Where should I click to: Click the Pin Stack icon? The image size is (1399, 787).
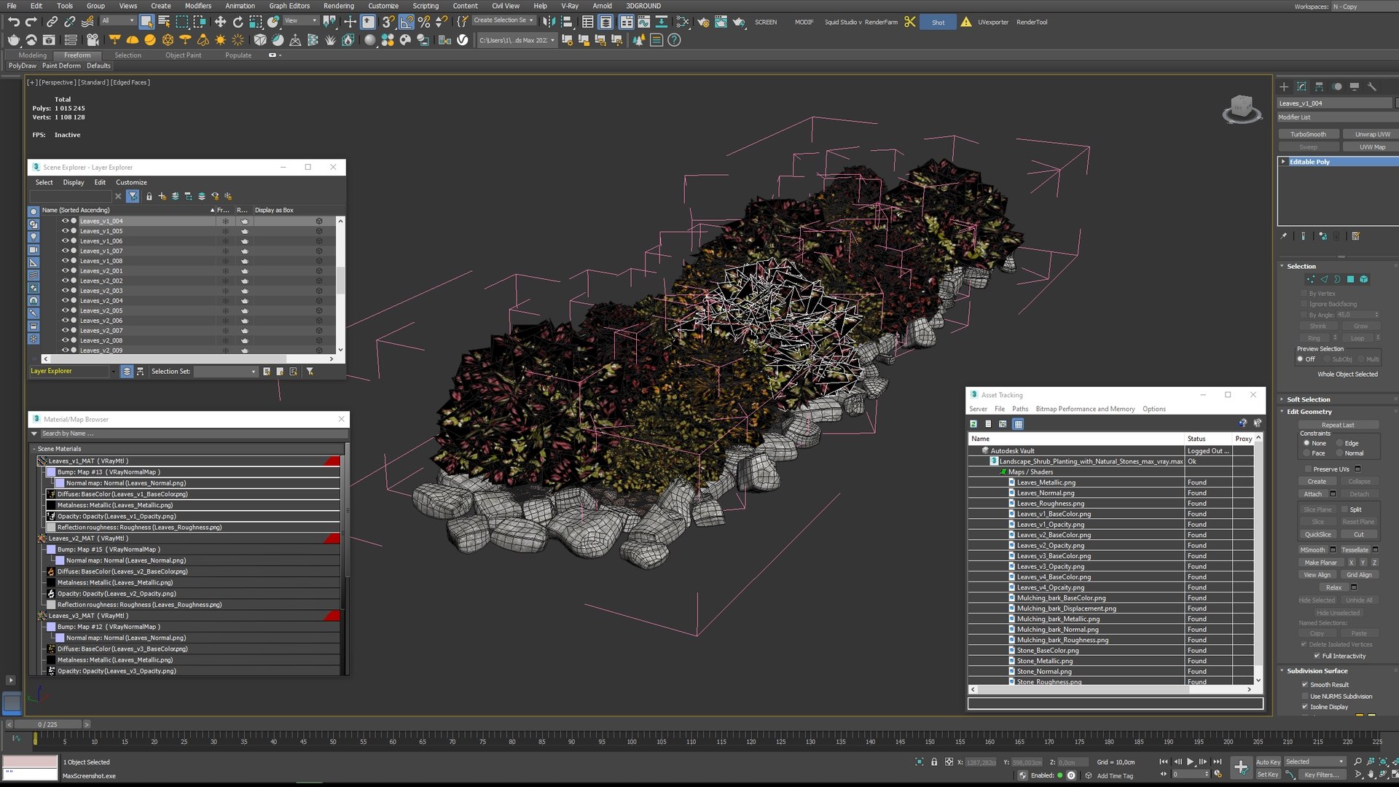click(x=1284, y=236)
